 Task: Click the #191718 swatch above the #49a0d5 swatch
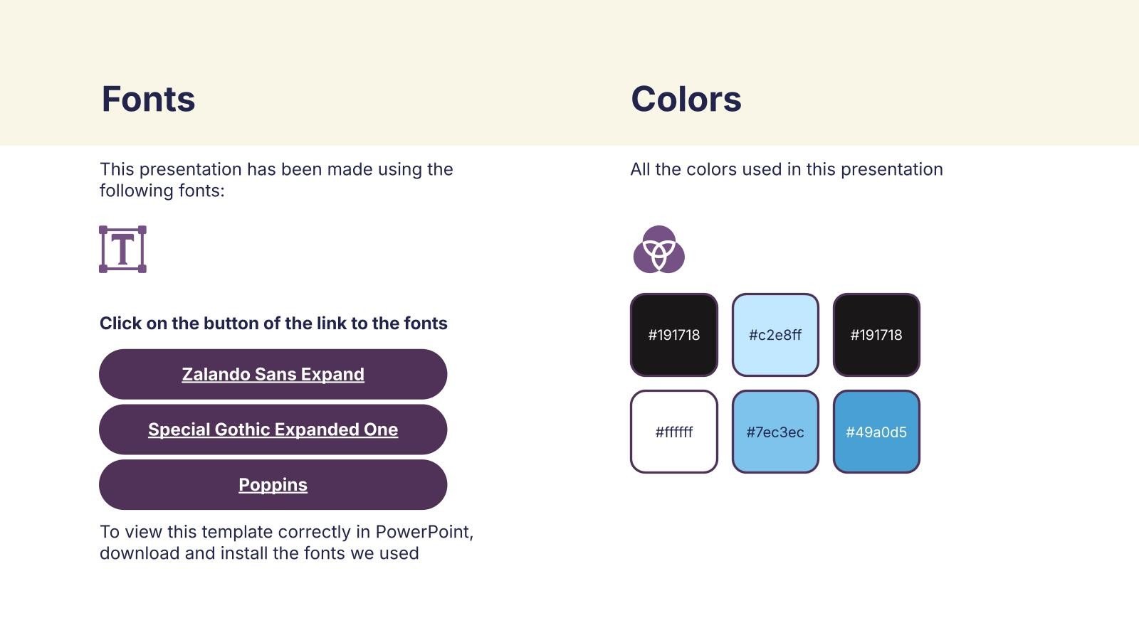pos(876,335)
